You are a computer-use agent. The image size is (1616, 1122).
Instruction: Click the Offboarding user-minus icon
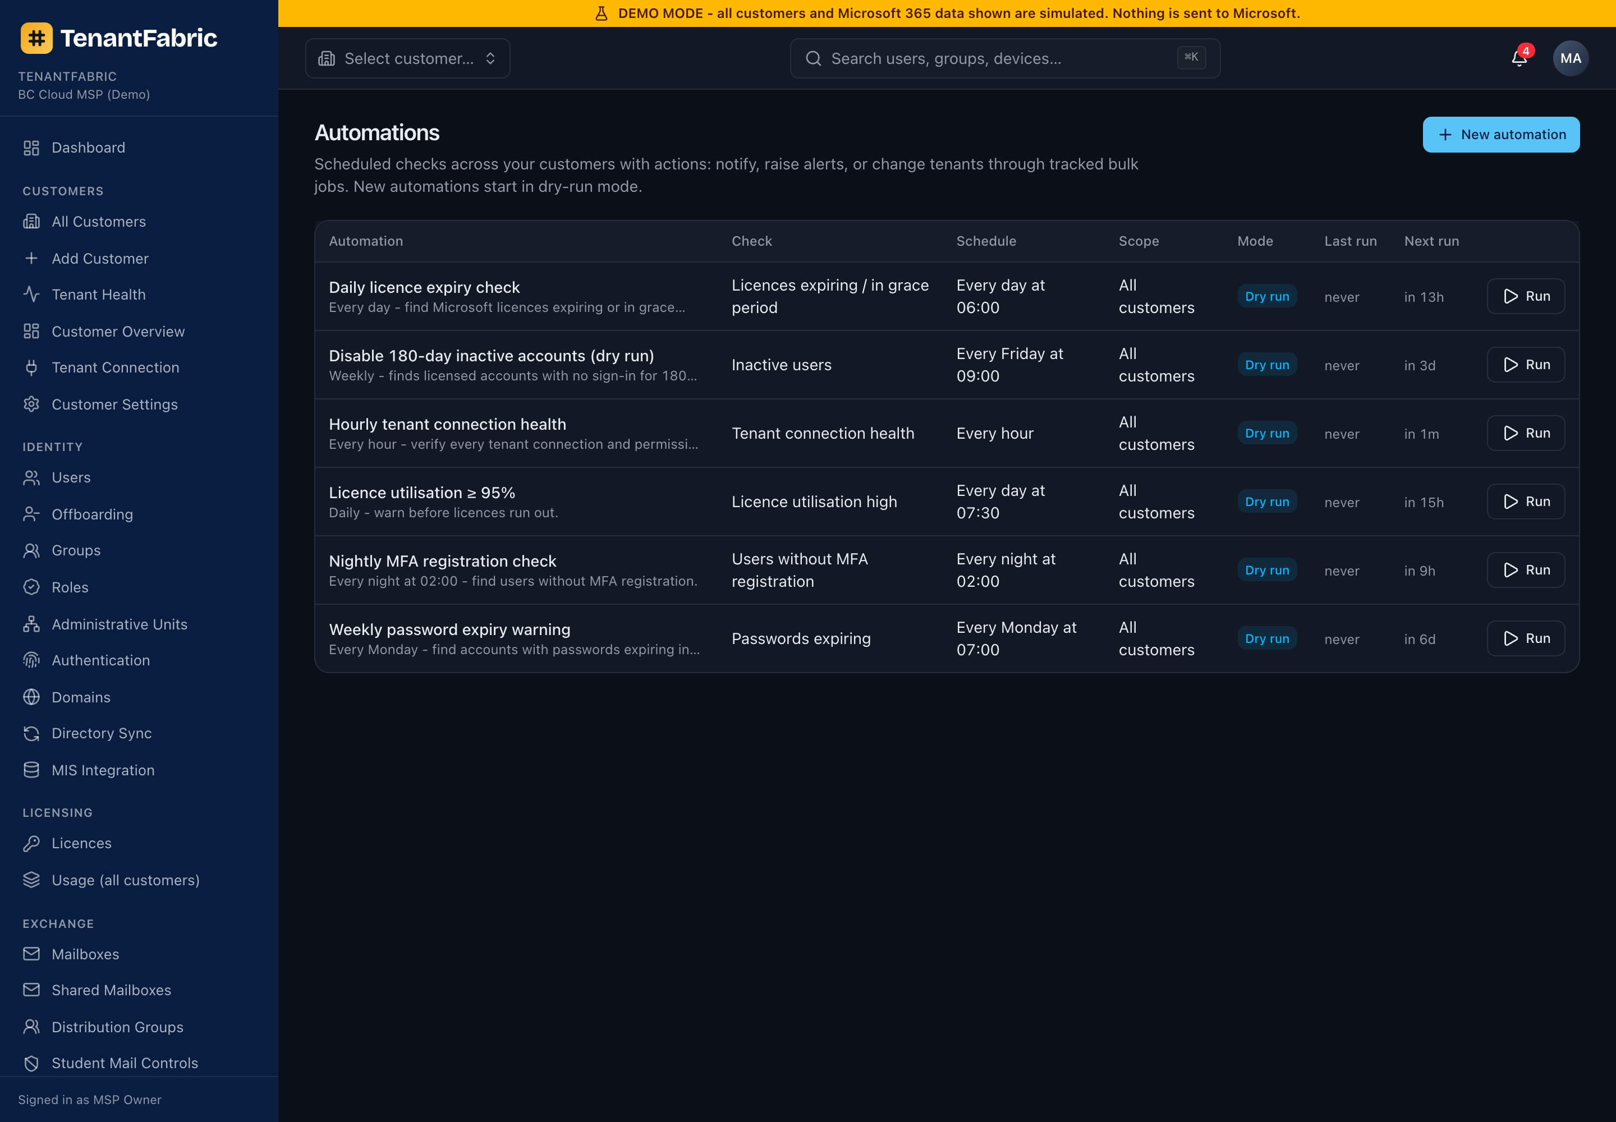31,514
